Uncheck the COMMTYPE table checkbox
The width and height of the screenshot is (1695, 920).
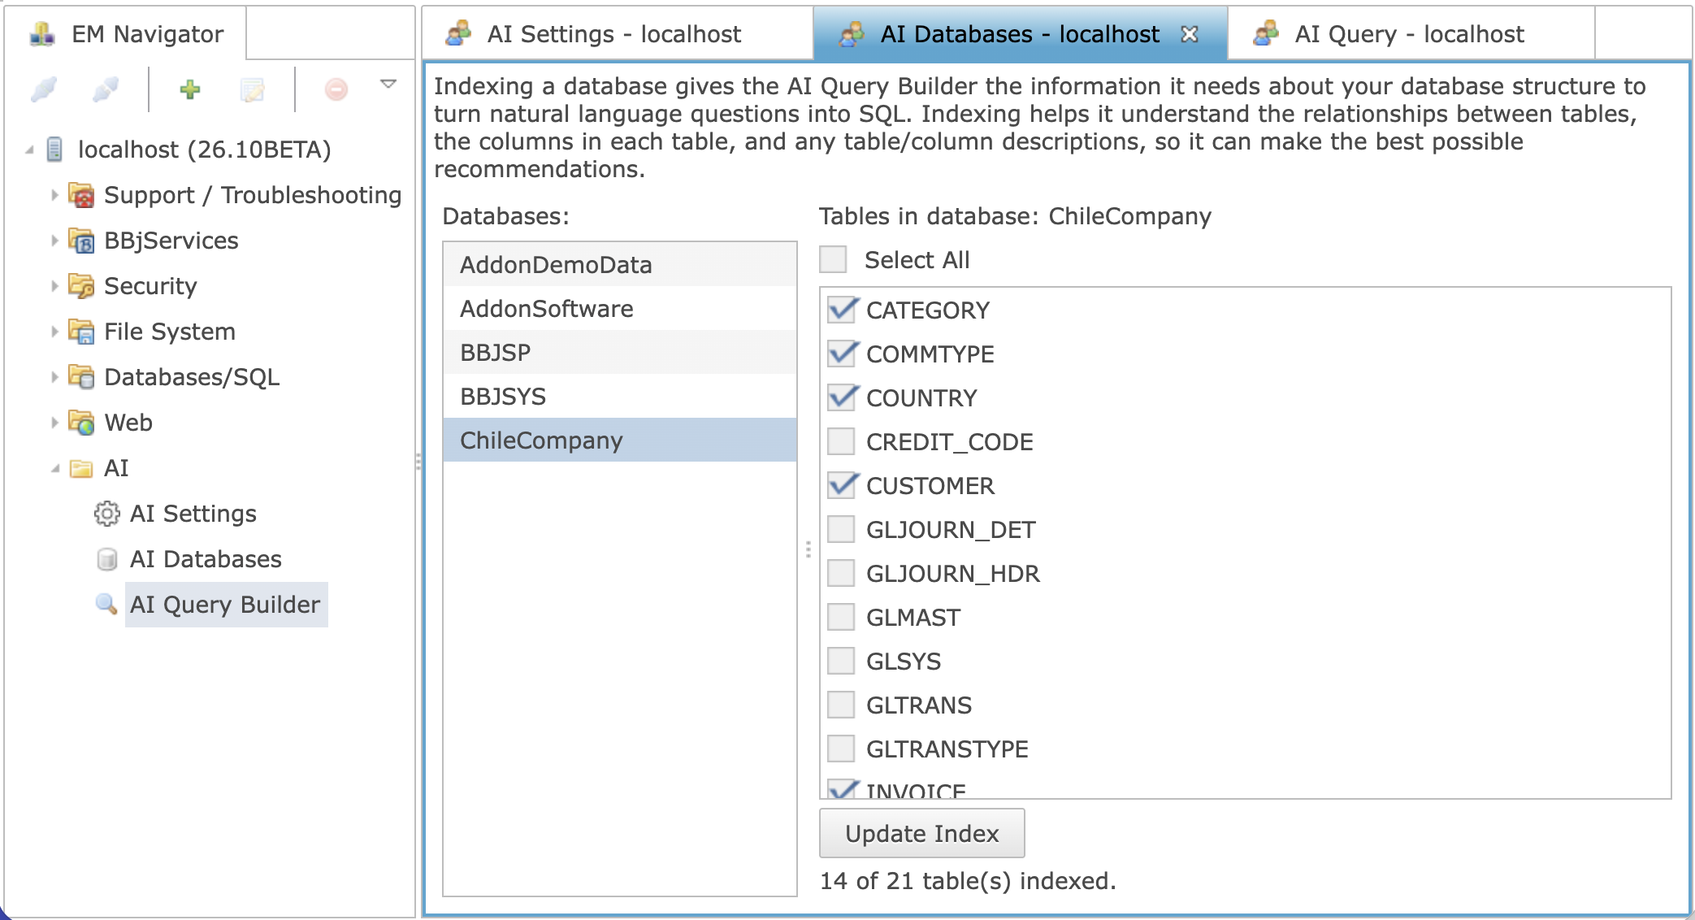pos(841,354)
